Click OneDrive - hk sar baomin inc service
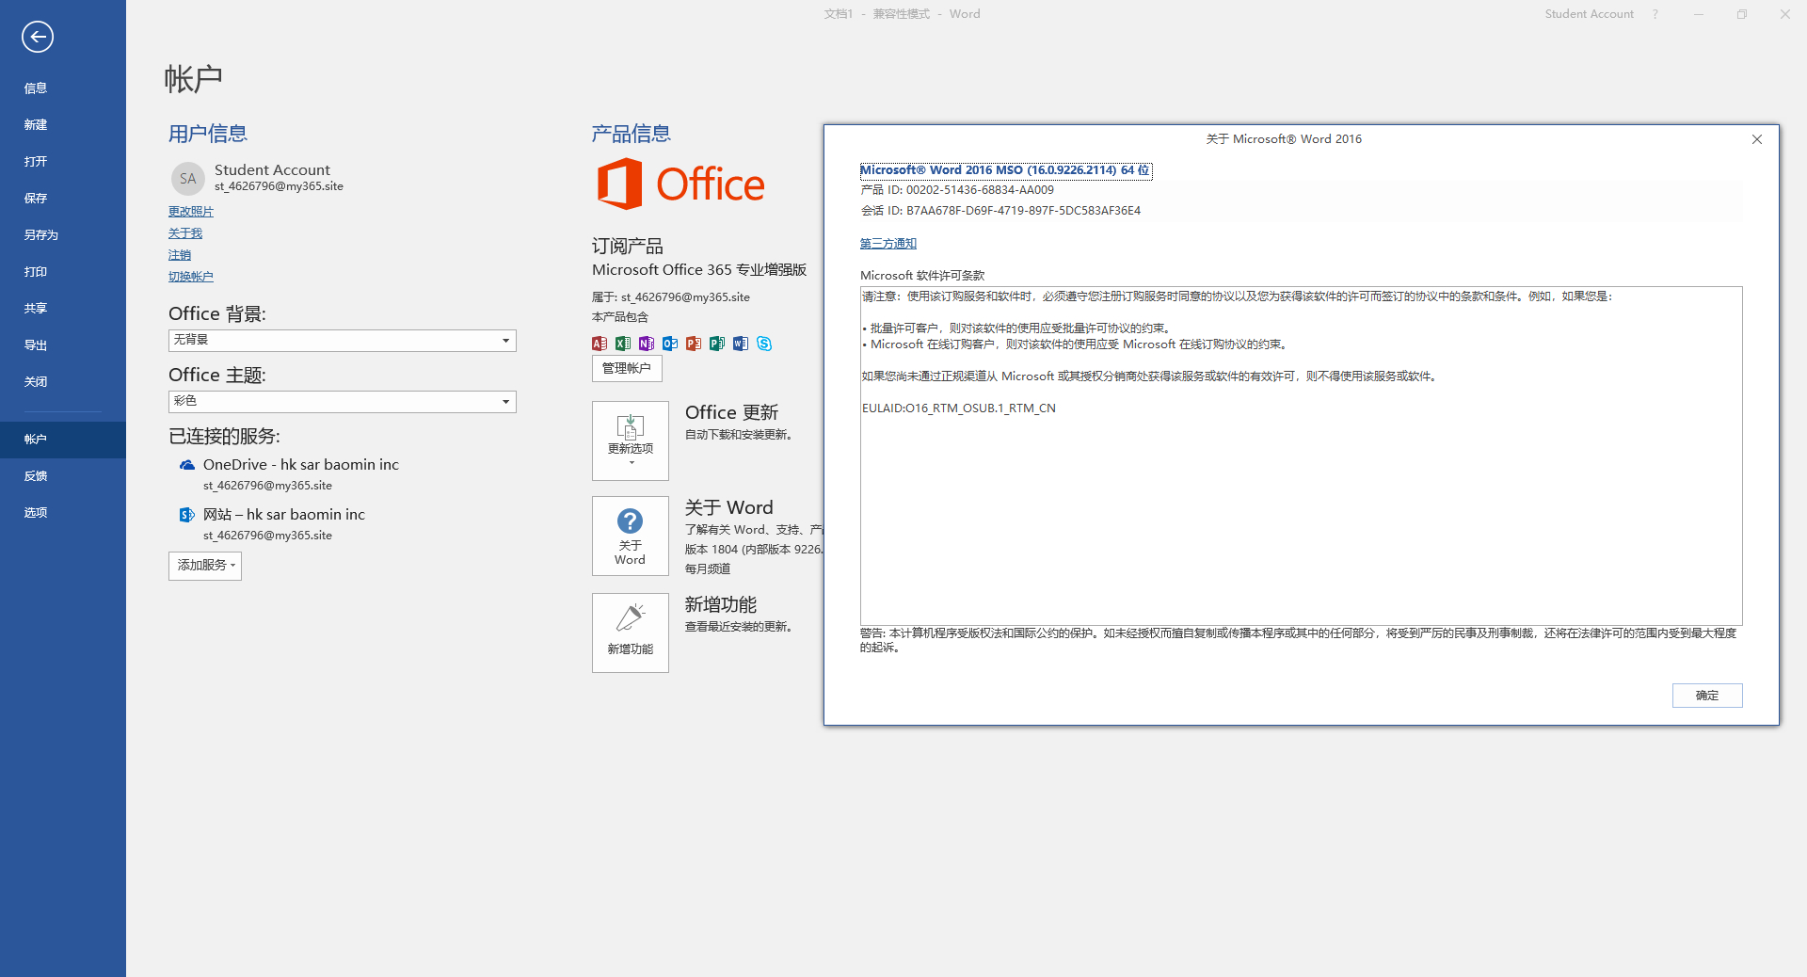 [301, 465]
